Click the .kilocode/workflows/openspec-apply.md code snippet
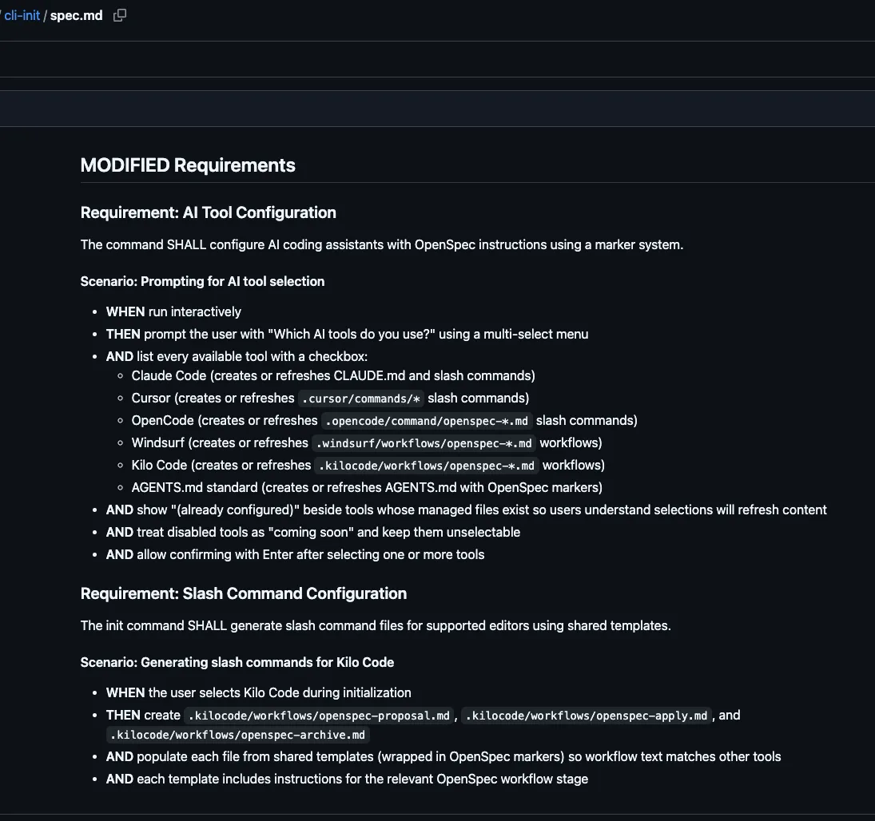The image size is (875, 821). [x=587, y=716]
